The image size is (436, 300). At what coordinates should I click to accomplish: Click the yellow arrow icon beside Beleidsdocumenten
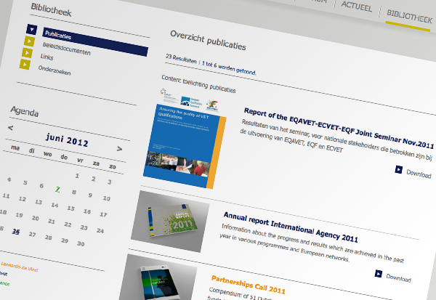coord(30,41)
